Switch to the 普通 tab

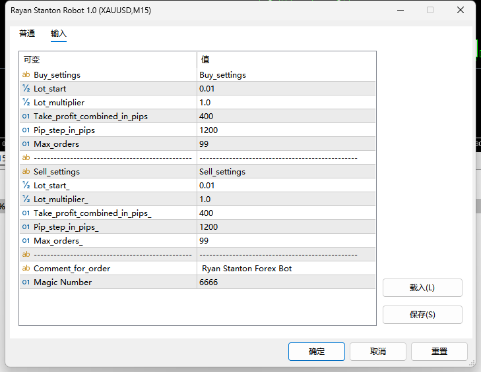pos(27,33)
